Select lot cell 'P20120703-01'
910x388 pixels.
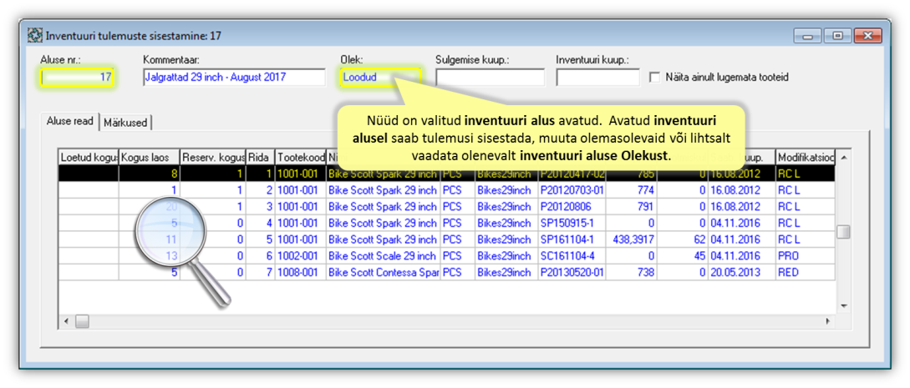point(572,189)
